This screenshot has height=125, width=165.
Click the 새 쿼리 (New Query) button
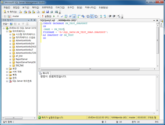(x=10, y=12)
